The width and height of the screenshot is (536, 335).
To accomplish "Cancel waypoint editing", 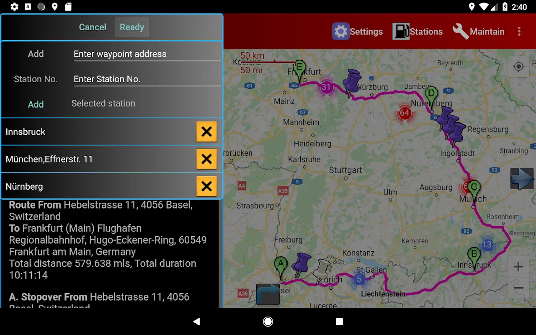I will point(93,27).
